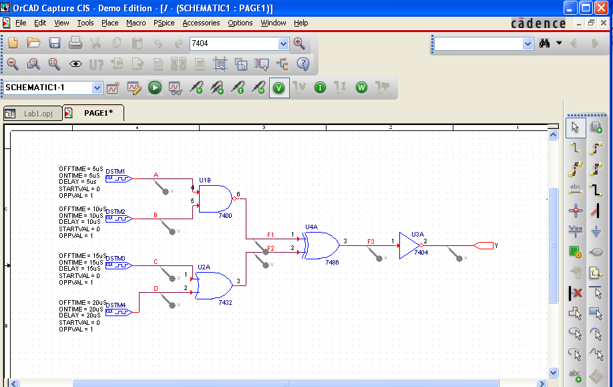The image size is (613, 387).
Task: Open the Options menu
Action: (x=240, y=23)
